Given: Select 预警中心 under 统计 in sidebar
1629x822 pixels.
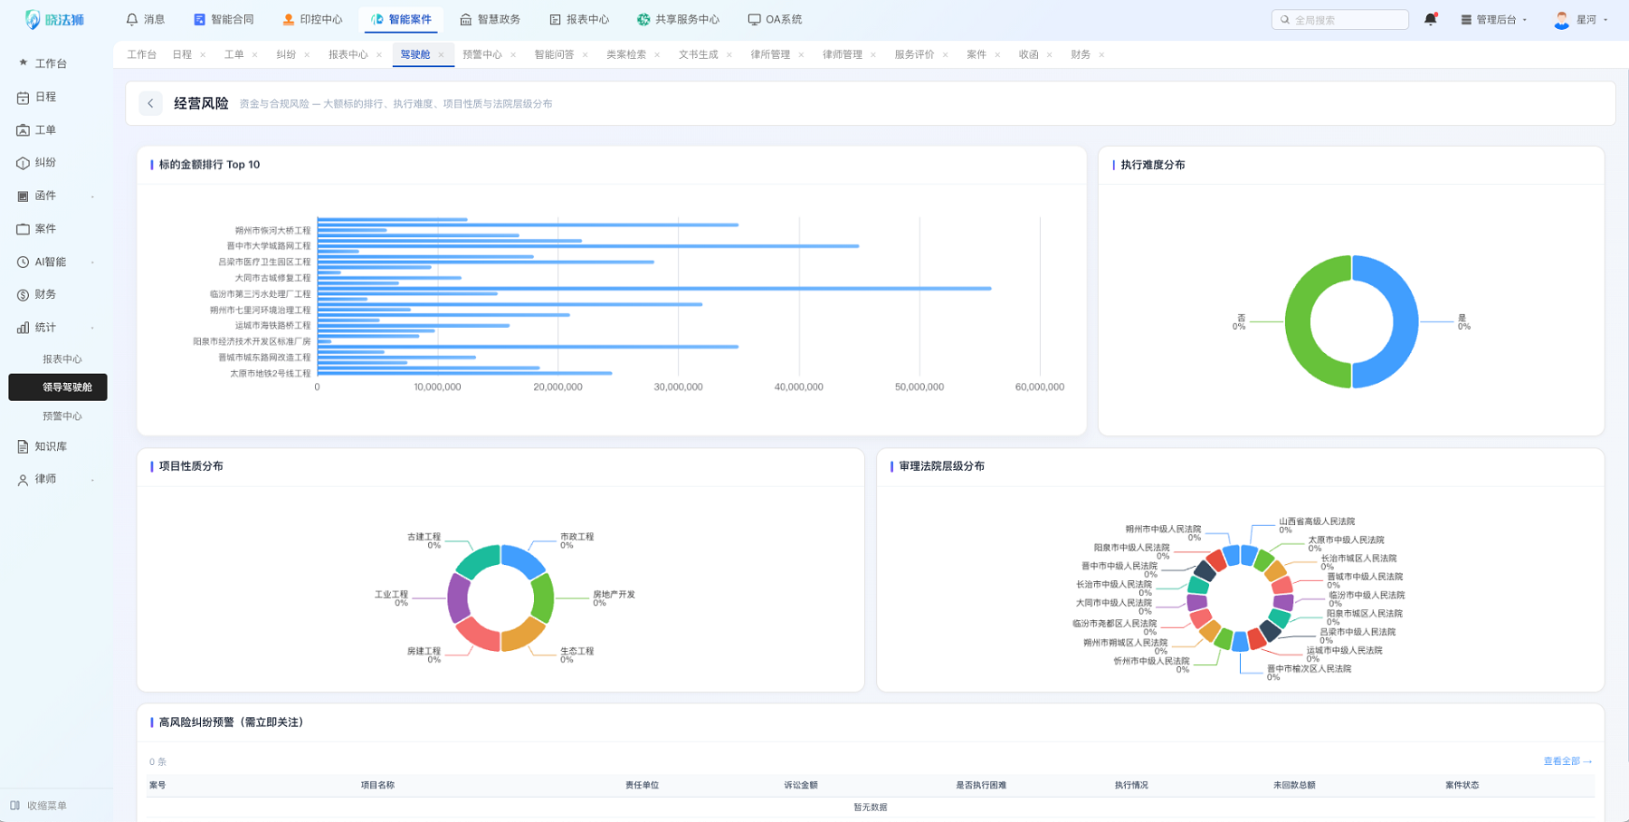Looking at the screenshot, I should (62, 416).
